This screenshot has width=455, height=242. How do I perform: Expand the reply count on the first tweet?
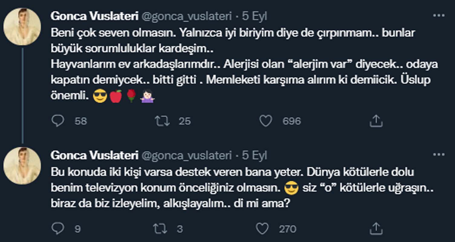point(80,121)
